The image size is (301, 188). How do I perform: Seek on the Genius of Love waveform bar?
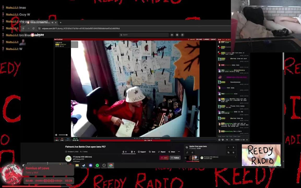click(49, 181)
